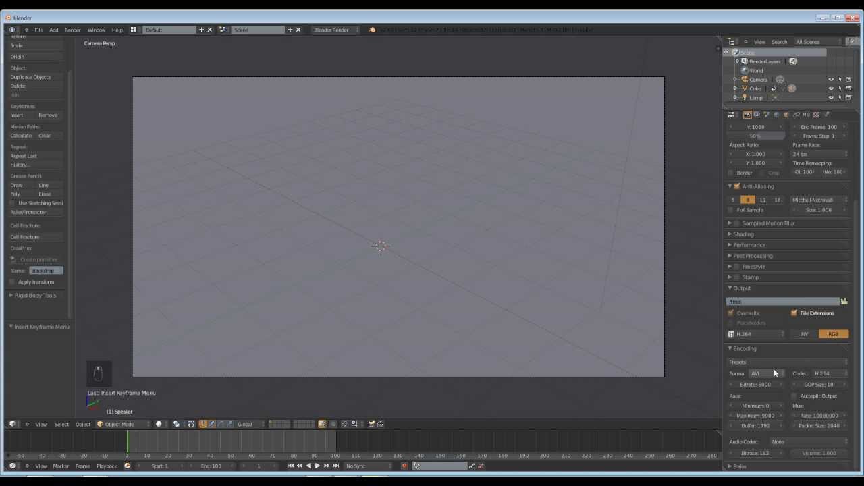Play the animation in reverse

pos(308,466)
